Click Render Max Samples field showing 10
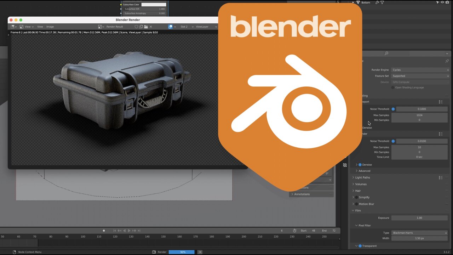This screenshot has height=255, width=453. click(x=419, y=147)
